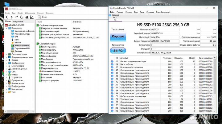
Task: Expand the Хранение данных node
Action: [x=6, y=69]
